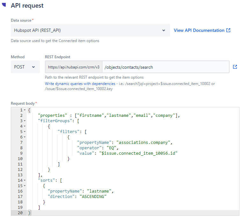
Task: Click the properties array on line 2
Action: point(127,115)
